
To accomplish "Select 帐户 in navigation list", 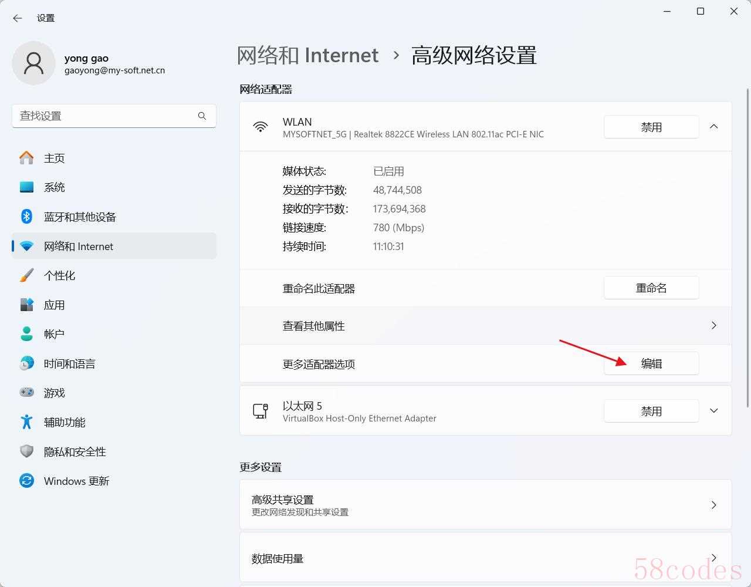I will [x=54, y=335].
